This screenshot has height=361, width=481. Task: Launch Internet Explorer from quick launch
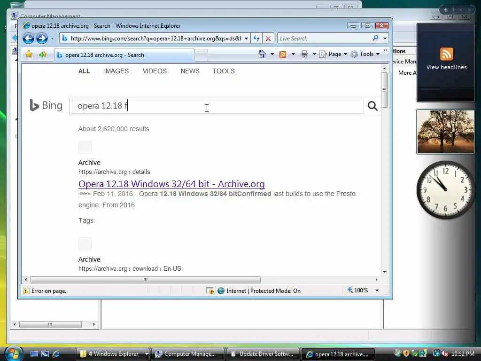coord(56,354)
